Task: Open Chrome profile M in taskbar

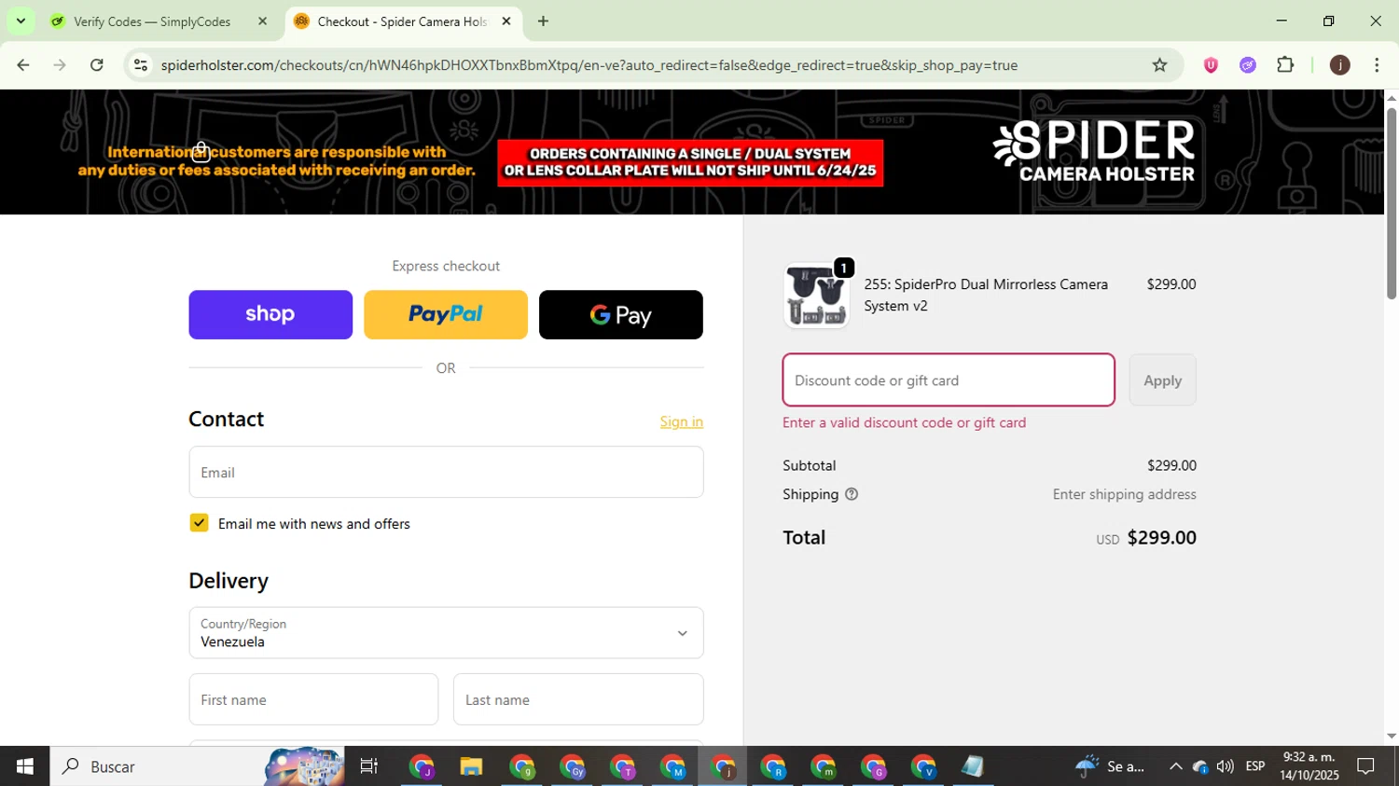Action: pyautogui.click(x=672, y=766)
